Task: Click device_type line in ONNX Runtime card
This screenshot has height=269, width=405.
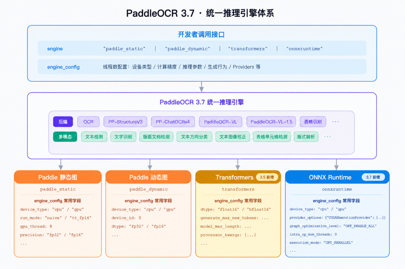Action: click(x=318, y=209)
